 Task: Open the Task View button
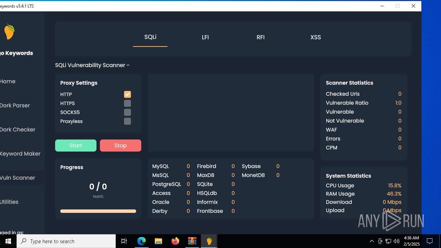click(x=124, y=241)
